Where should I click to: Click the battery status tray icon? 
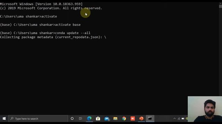(183, 118)
